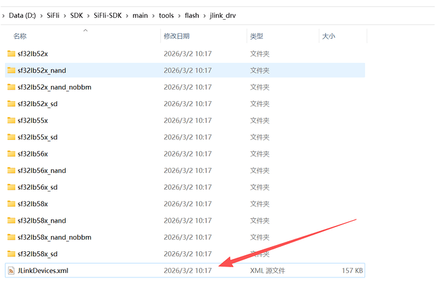Viewport: 439px width, 285px height.
Task: Click the 157 KB size value
Action: coord(352,271)
